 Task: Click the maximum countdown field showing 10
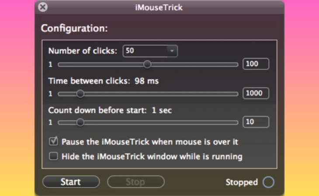pos(256,122)
